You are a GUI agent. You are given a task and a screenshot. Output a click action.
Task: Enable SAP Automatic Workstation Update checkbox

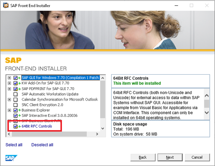tap(15, 94)
